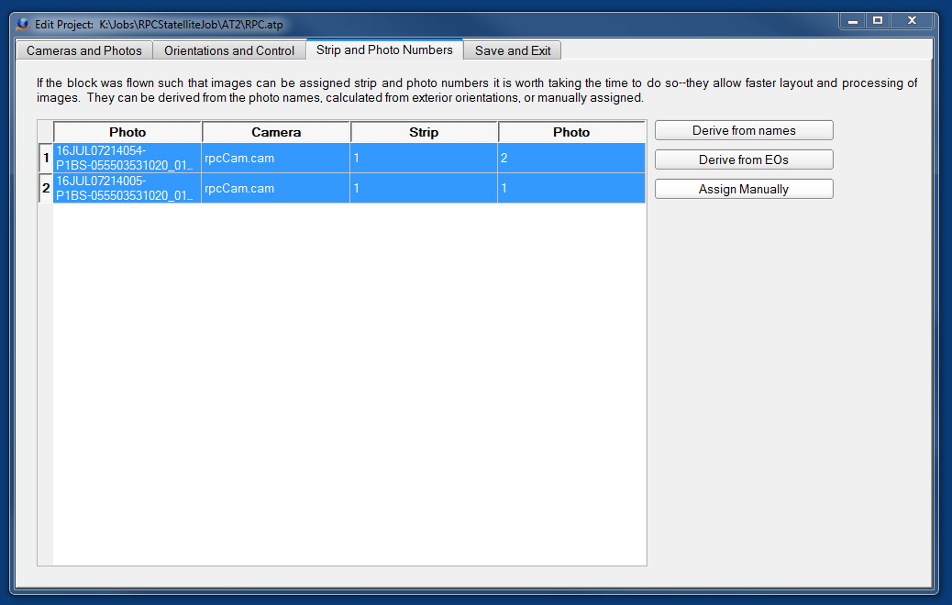952x605 pixels.
Task: Sort by first Photo column header
Action: click(127, 132)
